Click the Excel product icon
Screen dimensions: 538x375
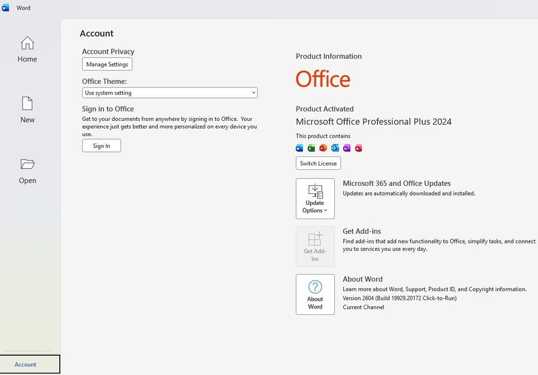click(x=311, y=148)
